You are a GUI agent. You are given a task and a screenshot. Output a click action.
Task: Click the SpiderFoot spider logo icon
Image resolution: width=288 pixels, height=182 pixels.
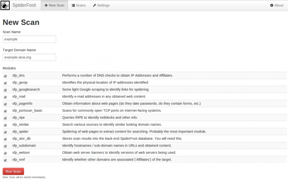coord(5,5)
